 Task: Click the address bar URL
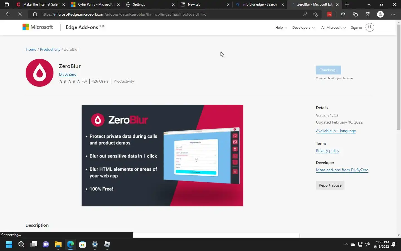[x=124, y=14]
